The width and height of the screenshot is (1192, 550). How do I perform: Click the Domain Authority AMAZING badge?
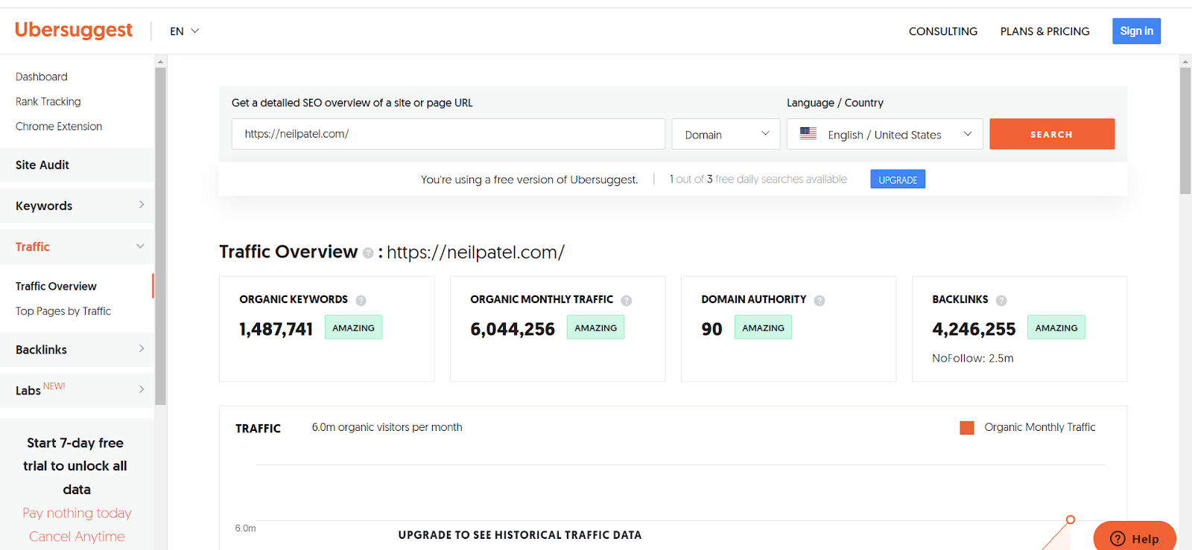click(763, 327)
